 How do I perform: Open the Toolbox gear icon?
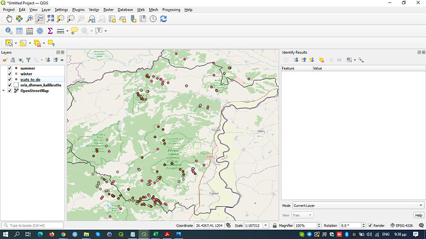point(40,31)
